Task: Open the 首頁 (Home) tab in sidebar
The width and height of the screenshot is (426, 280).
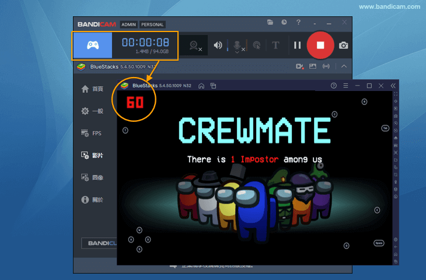Action: coord(92,89)
